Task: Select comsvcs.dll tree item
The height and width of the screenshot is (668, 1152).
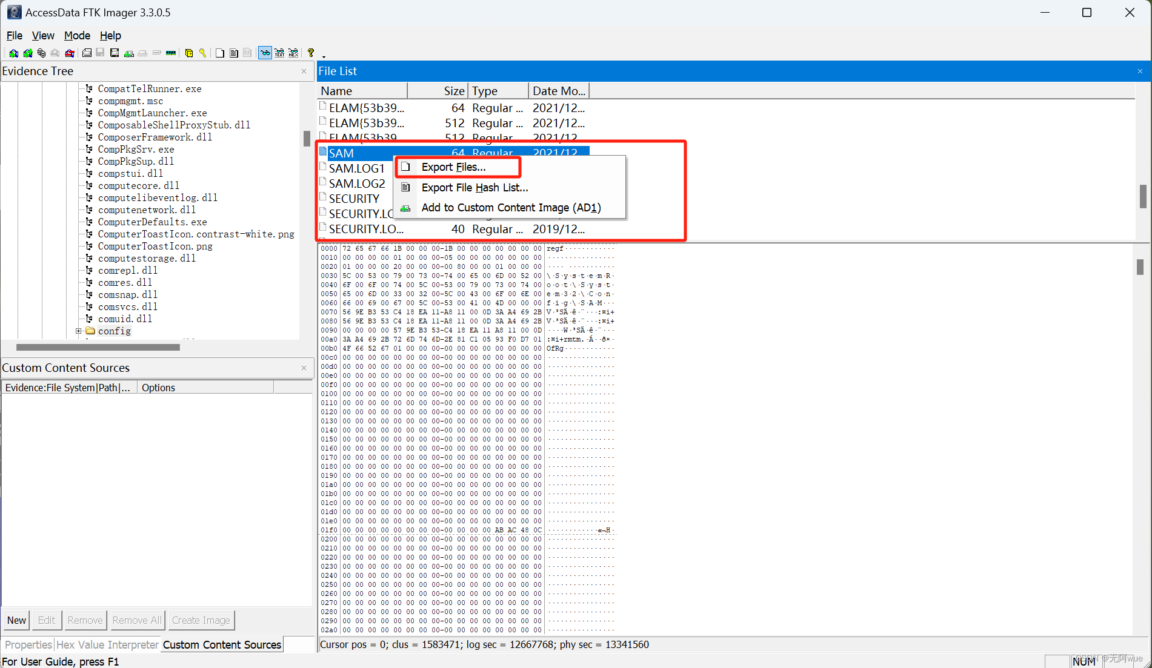Action: (x=127, y=307)
